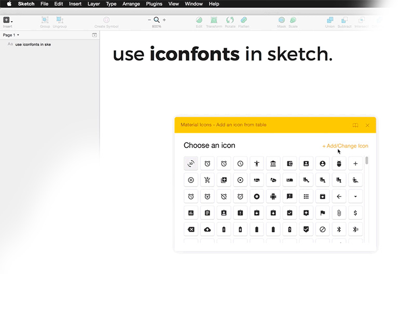Pick the flag icon

pyautogui.click(x=322, y=213)
